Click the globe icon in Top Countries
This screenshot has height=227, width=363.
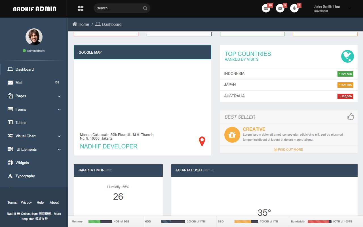click(347, 56)
